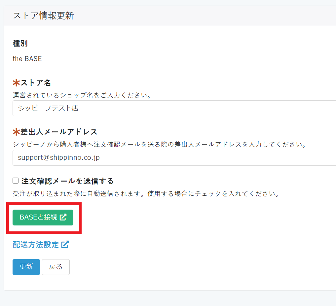Screen dimensions: 336x306
Task: Focus the ストア名 input field
Action: [x=173, y=108]
